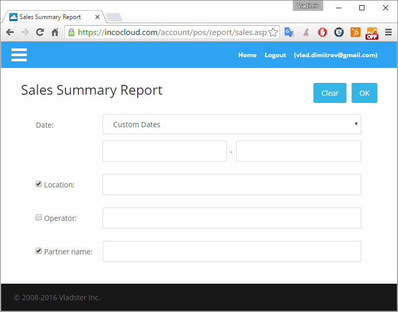Screen dimensions: 398x312
Task: Click the end date input field
Action: pos(299,151)
